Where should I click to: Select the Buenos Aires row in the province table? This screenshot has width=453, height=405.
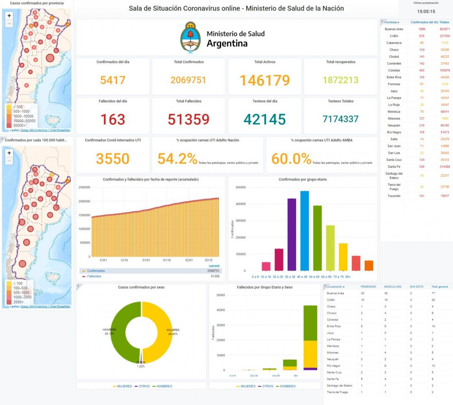pyautogui.click(x=416, y=29)
